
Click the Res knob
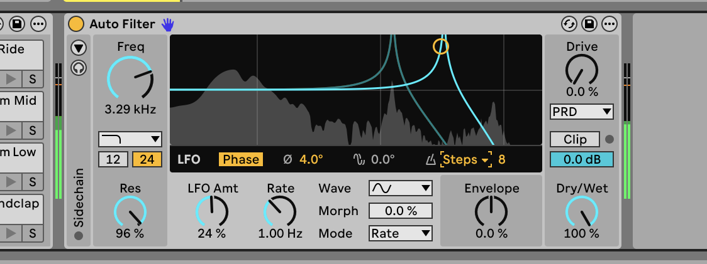pyautogui.click(x=130, y=211)
